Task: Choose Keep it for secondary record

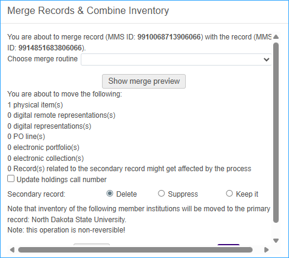Action: click(229, 194)
